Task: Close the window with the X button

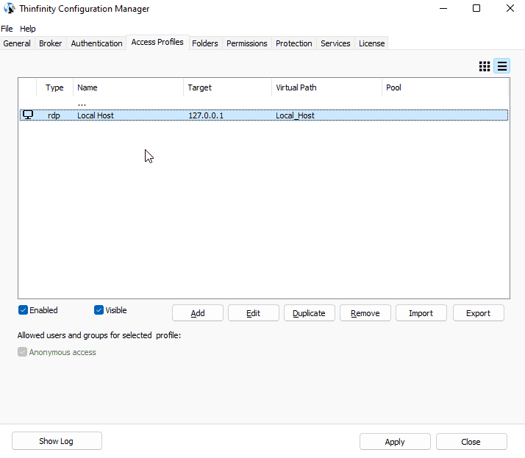Action: pyautogui.click(x=510, y=8)
